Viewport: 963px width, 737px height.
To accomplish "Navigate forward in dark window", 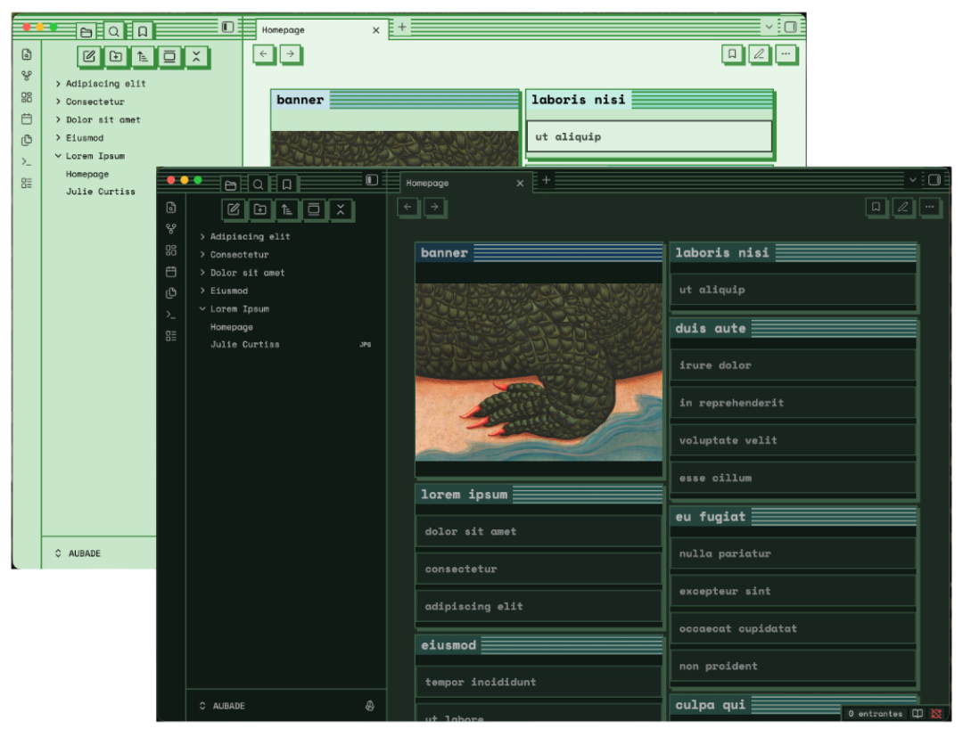I will tap(435, 207).
